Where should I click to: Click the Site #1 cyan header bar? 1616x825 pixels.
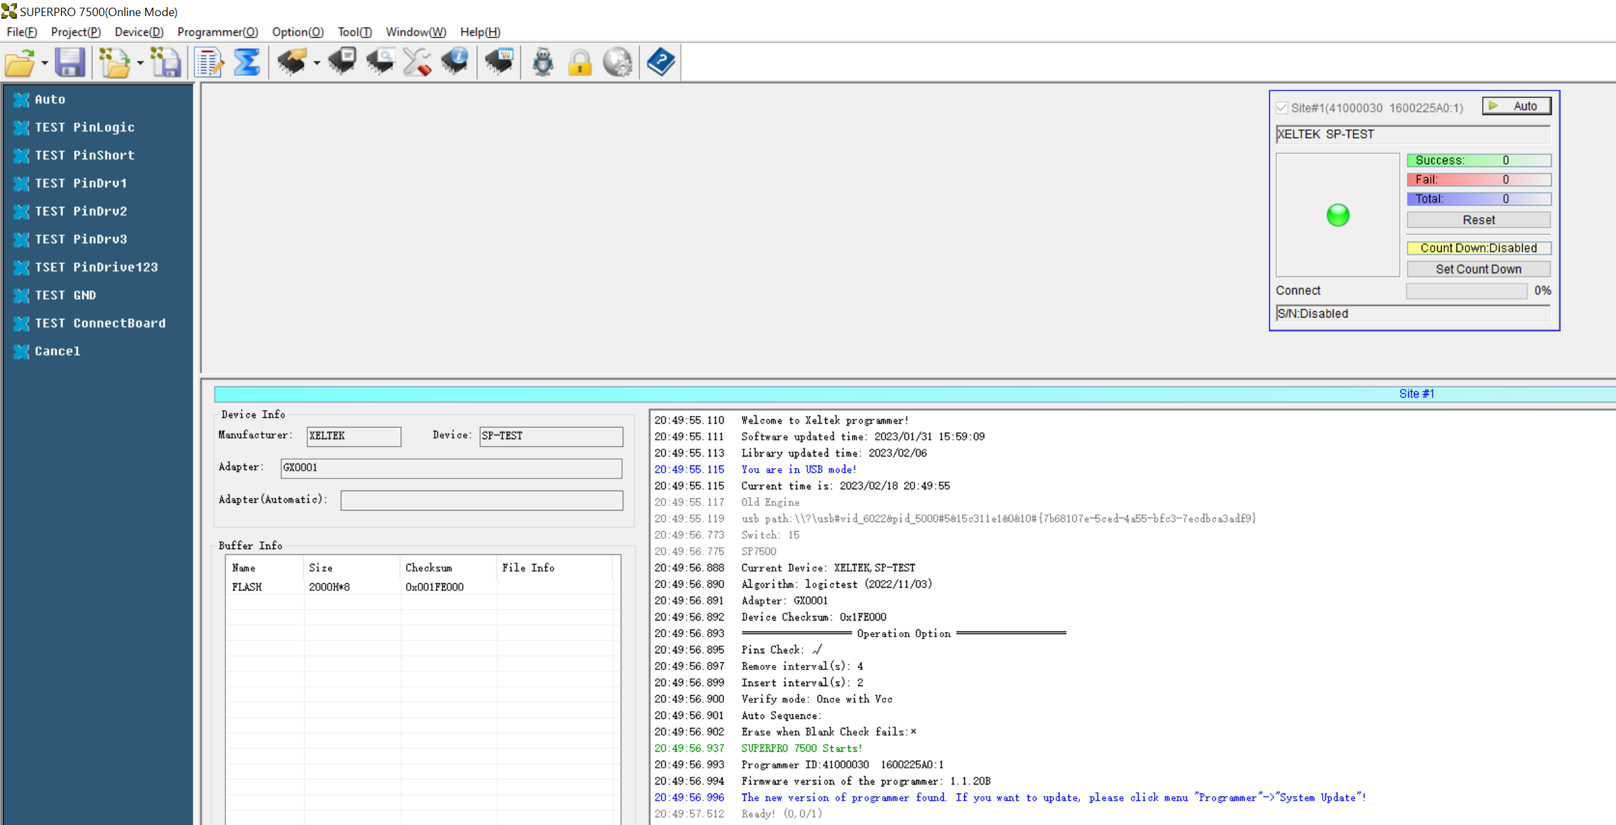coord(914,394)
